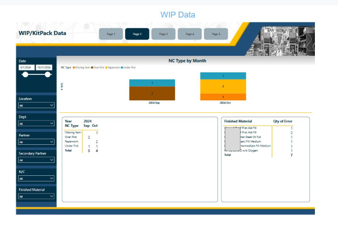The width and height of the screenshot is (338, 226).
Task: Select the orange Missing Item segment in Oct
Action: click(223, 97)
